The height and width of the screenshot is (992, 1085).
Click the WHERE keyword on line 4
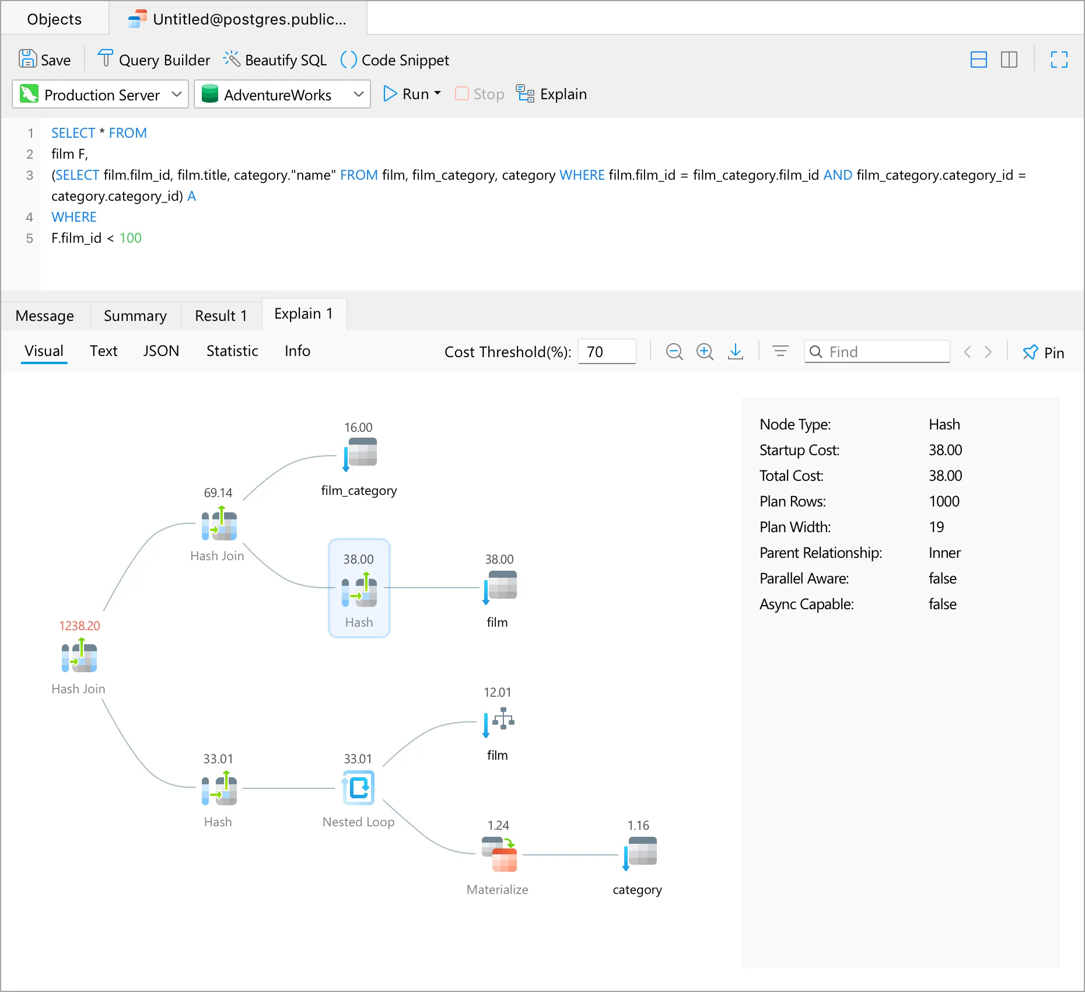tap(74, 217)
